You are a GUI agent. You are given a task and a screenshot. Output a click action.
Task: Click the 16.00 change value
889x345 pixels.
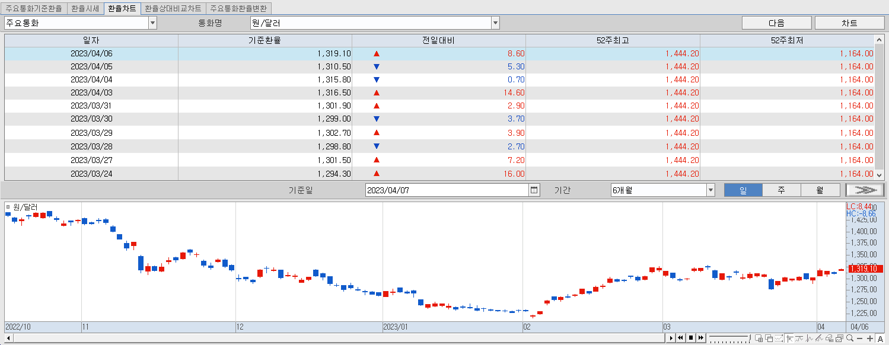pos(514,174)
